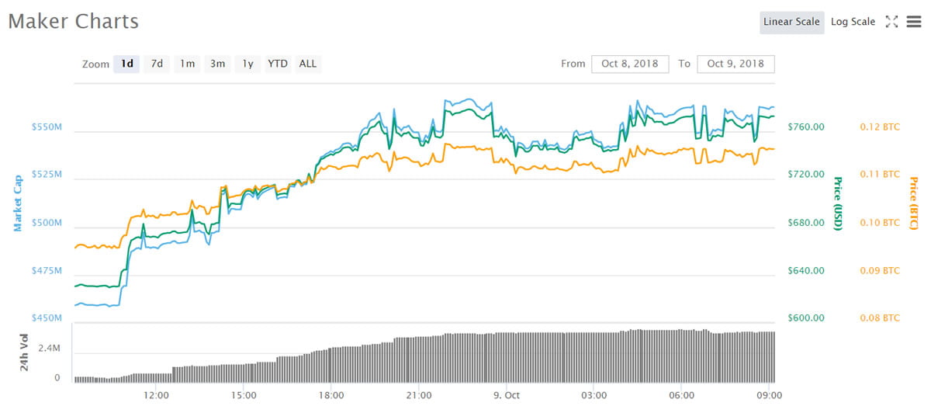Open the chart hamburger menu

pos(913,22)
